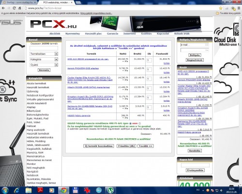Go back with the browser back arrow
This screenshot has width=242, height=194.
[x=3, y=8]
